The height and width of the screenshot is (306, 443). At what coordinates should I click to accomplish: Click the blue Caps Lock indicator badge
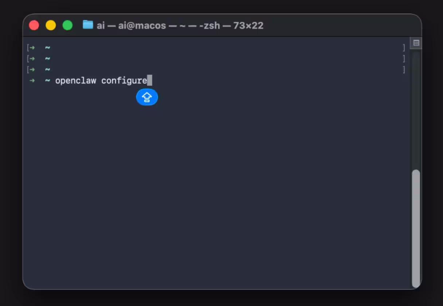(x=147, y=97)
